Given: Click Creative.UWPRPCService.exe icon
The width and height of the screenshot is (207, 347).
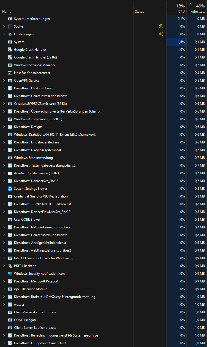Looking at the screenshot, I should coord(10,104).
